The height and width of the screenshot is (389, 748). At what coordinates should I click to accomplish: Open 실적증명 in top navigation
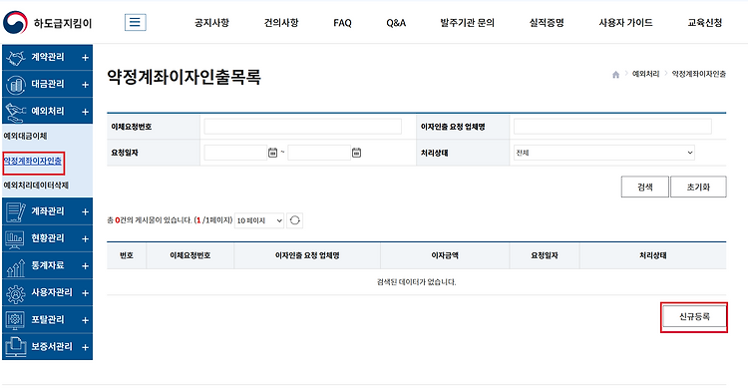(547, 22)
